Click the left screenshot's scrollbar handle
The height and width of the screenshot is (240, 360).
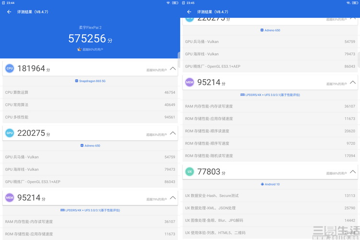pyautogui.click(x=179, y=60)
